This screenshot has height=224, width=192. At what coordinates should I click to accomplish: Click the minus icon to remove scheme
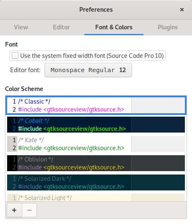click(x=29, y=210)
